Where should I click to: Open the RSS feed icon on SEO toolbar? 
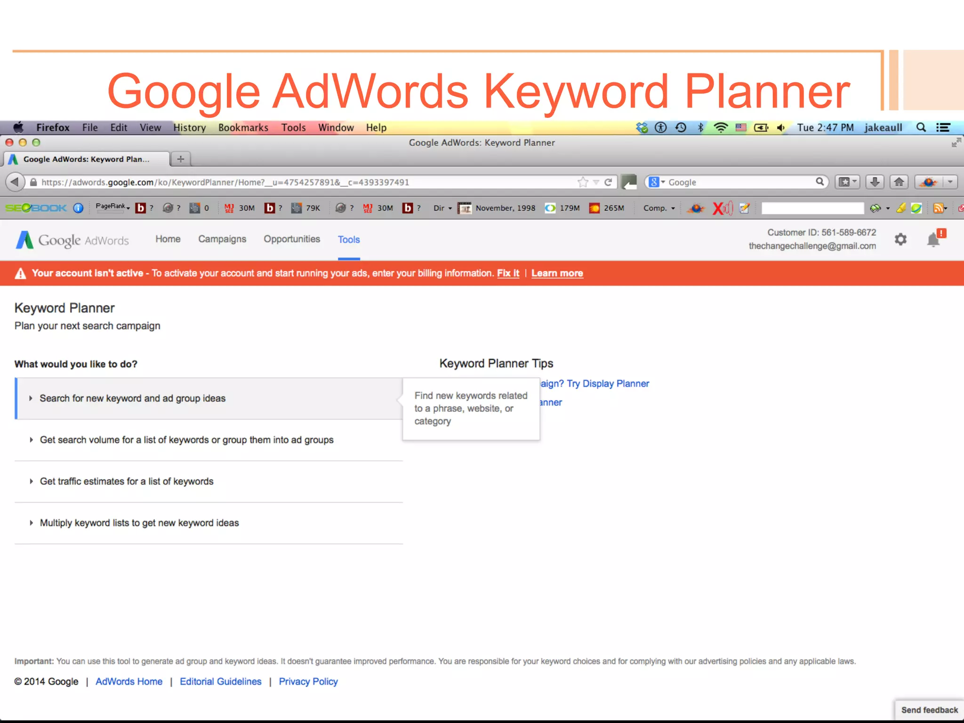(939, 208)
